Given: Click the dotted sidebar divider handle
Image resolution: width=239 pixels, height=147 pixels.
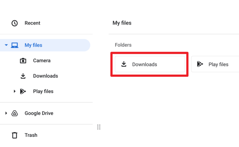Looking at the screenshot, I should [99, 127].
